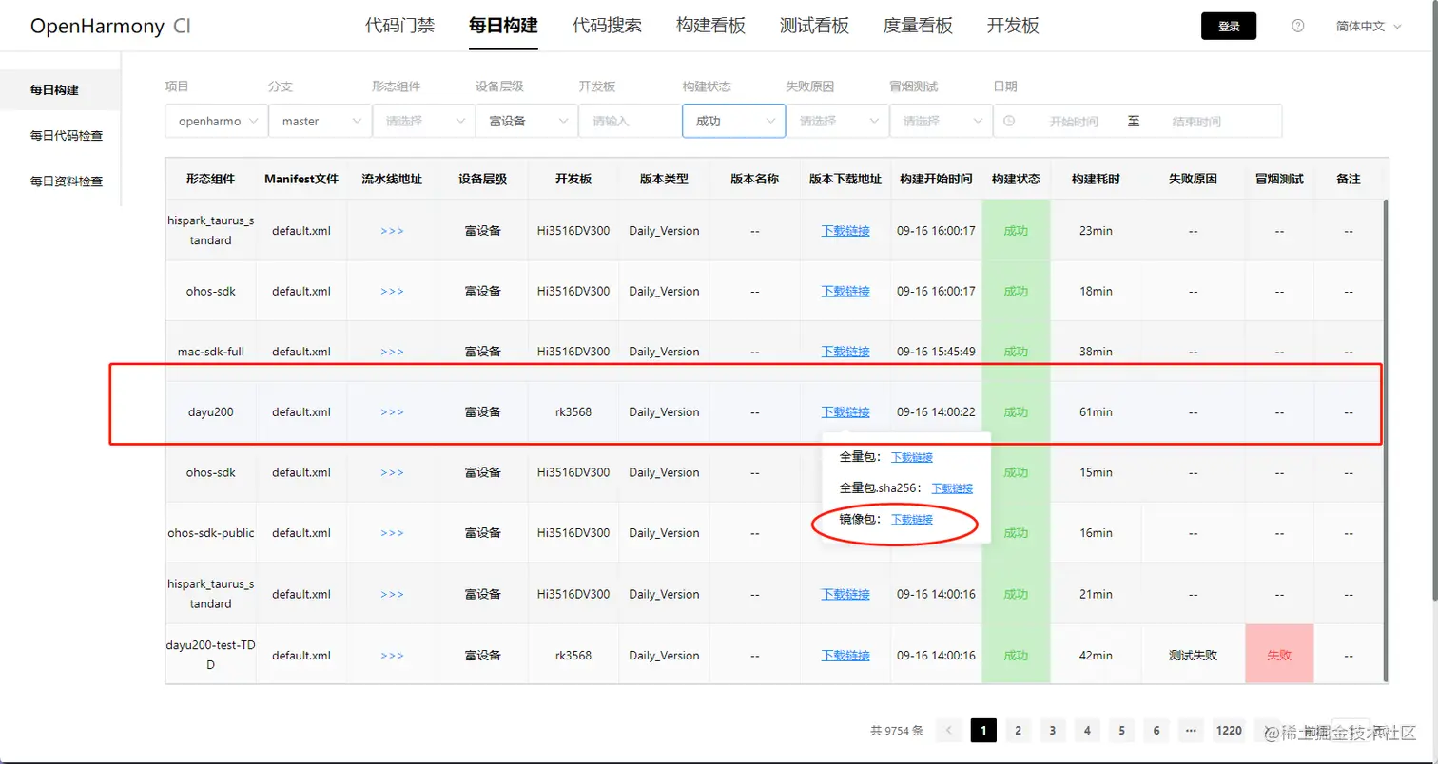Click the previous page arrow
Image resolution: width=1438 pixels, height=764 pixels.
point(947,730)
